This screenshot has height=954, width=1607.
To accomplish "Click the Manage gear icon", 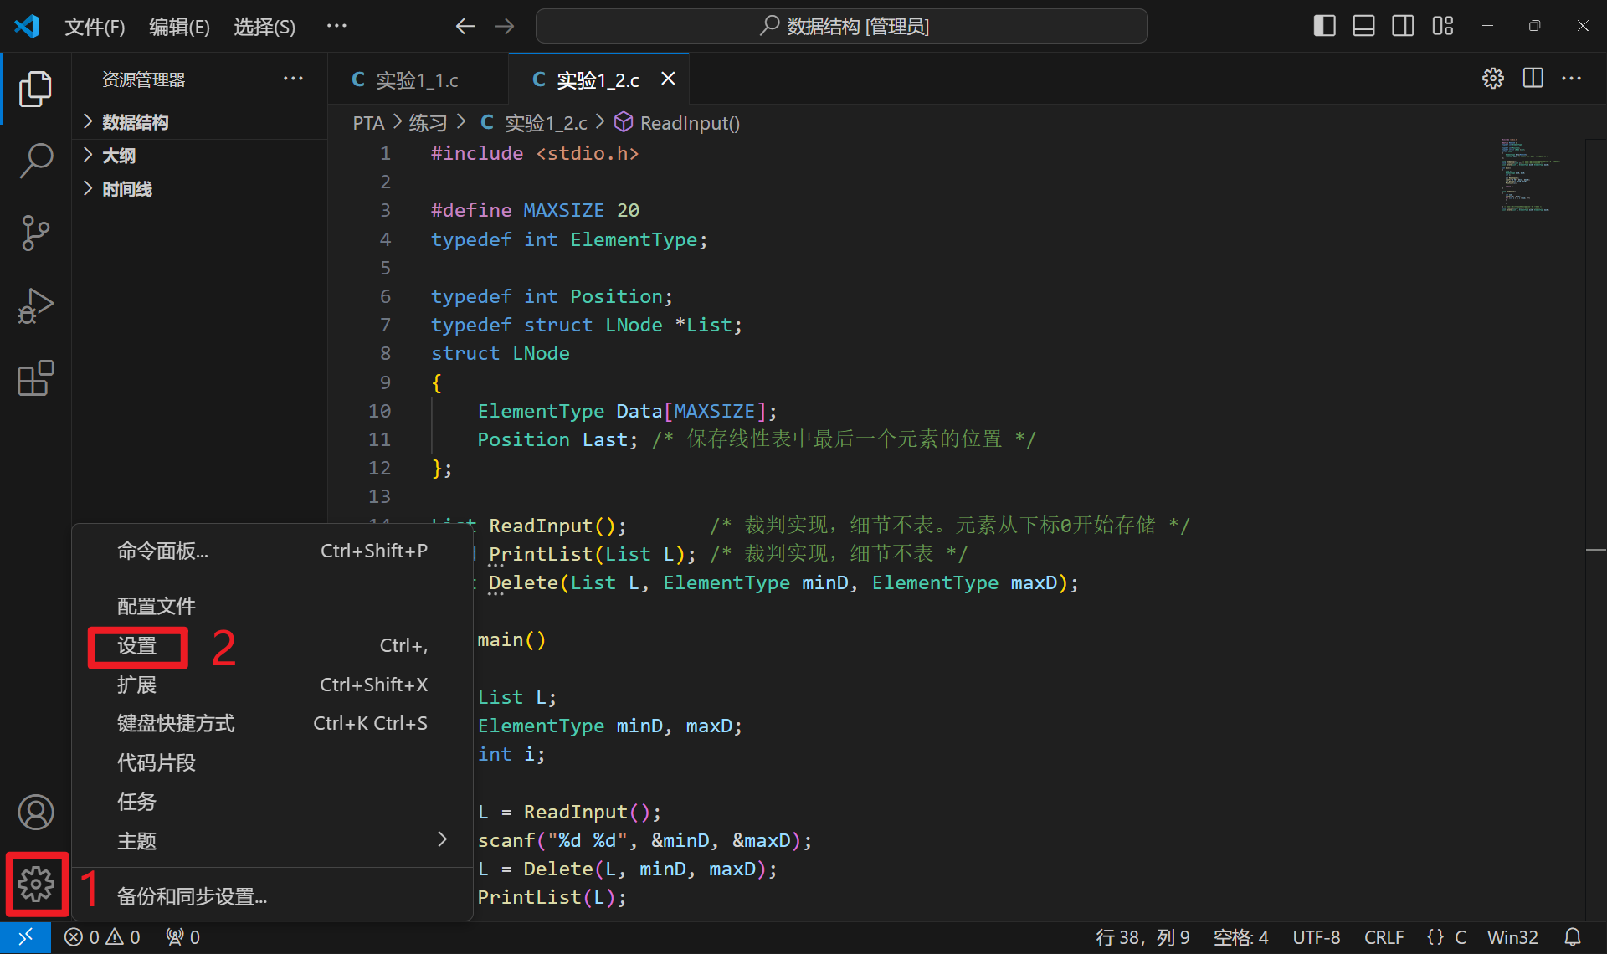I will pos(36,884).
